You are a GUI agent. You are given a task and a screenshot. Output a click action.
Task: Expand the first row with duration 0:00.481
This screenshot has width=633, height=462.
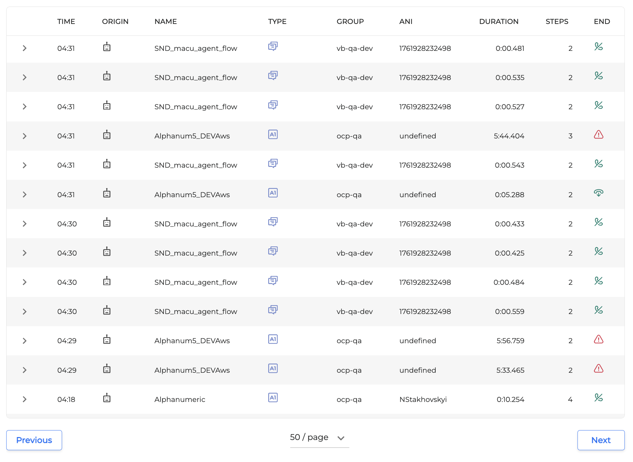point(25,49)
